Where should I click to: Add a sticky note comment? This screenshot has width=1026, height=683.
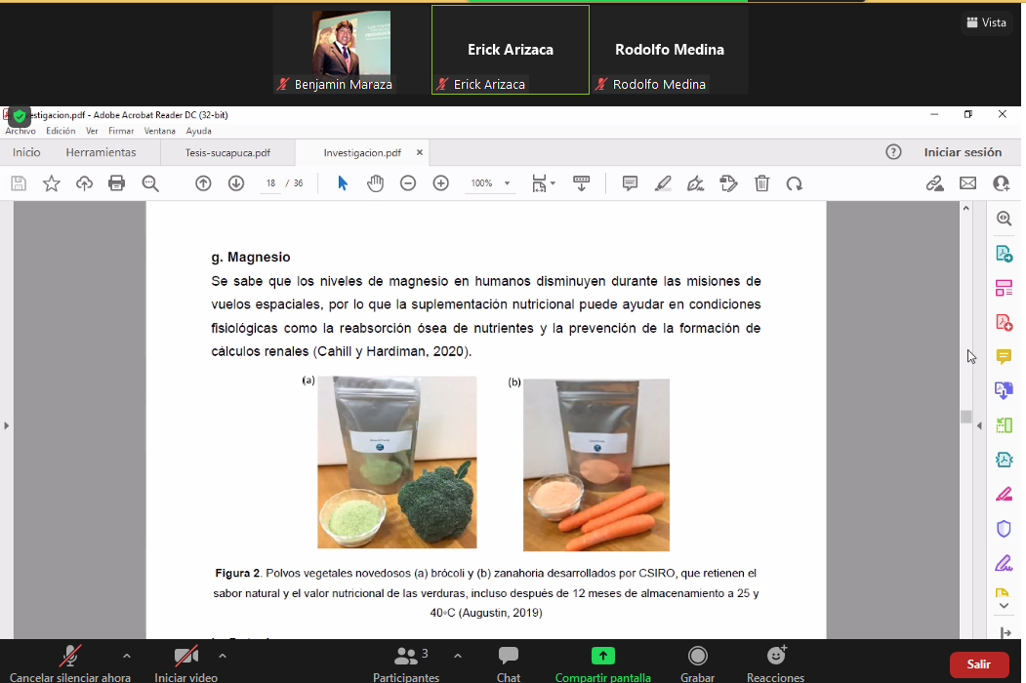tap(630, 183)
